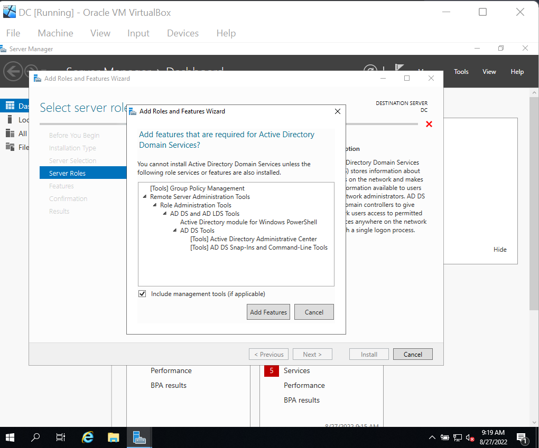Cancel the required features dialog
Viewport: 539px width, 448px height.
tap(314, 312)
